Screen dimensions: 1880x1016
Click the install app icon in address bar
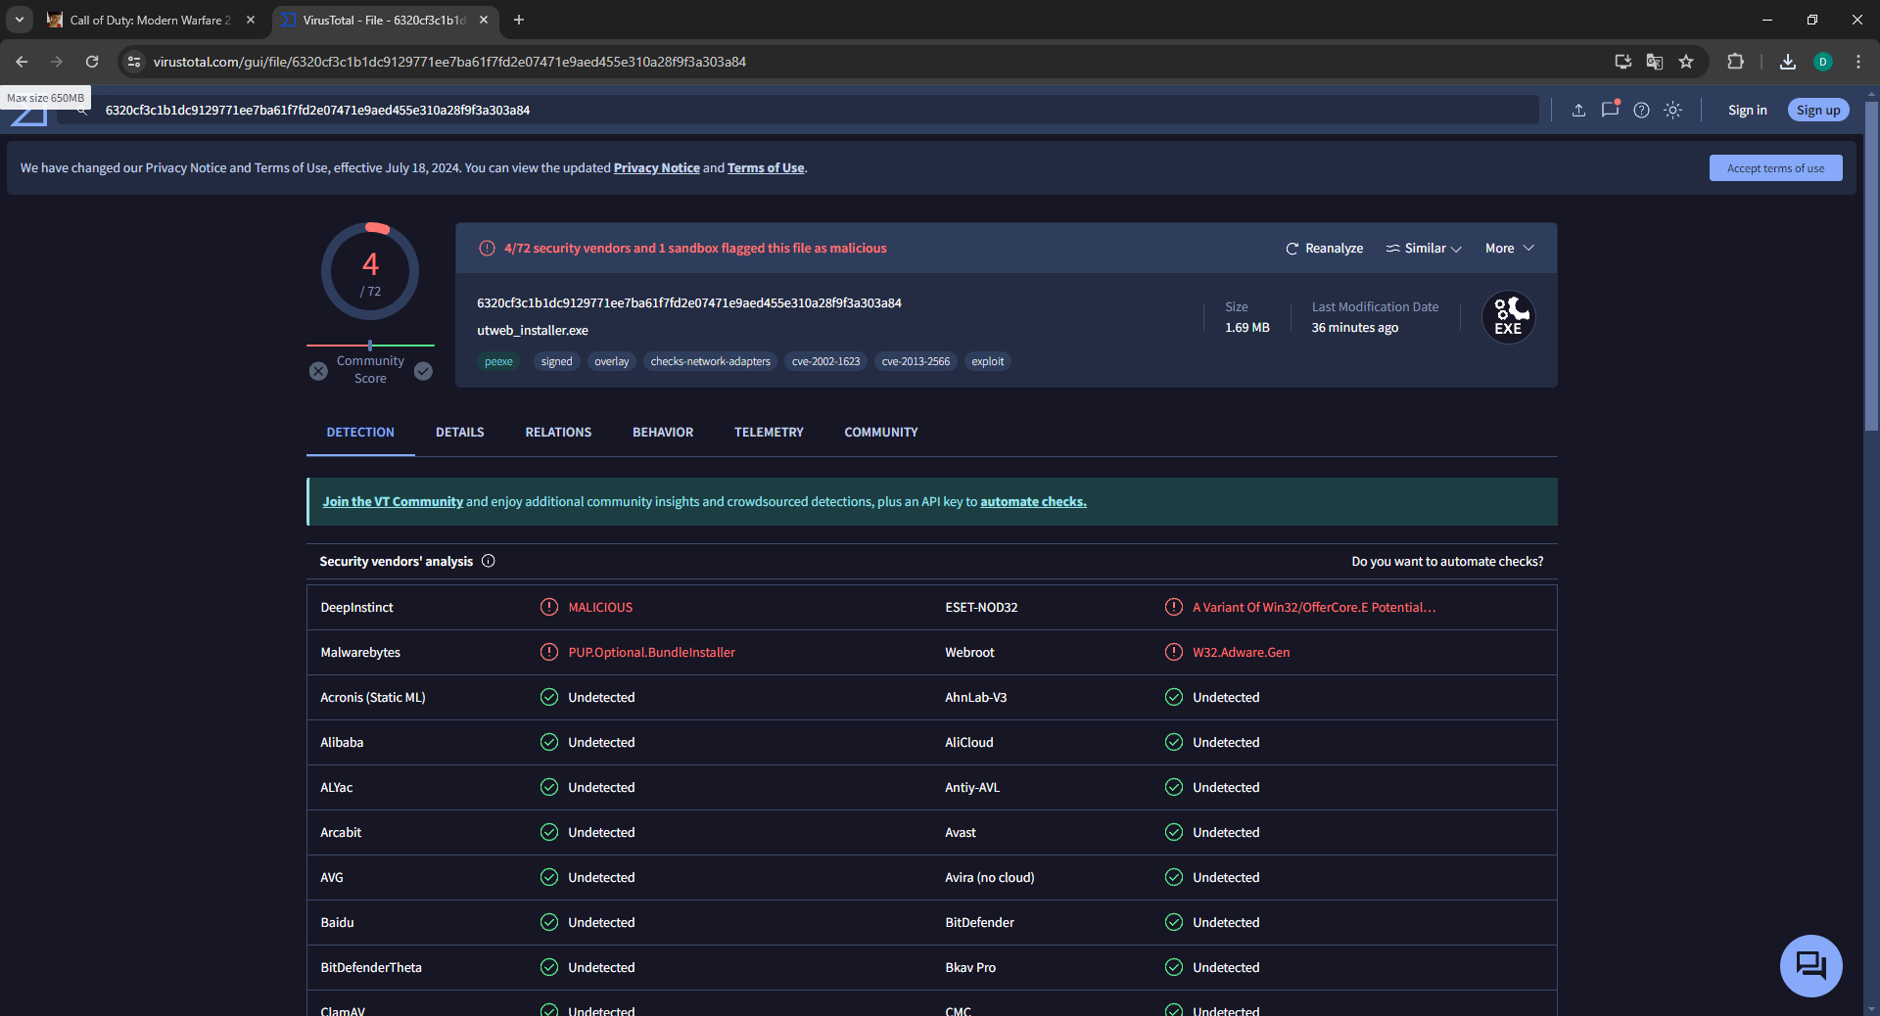1623,62
